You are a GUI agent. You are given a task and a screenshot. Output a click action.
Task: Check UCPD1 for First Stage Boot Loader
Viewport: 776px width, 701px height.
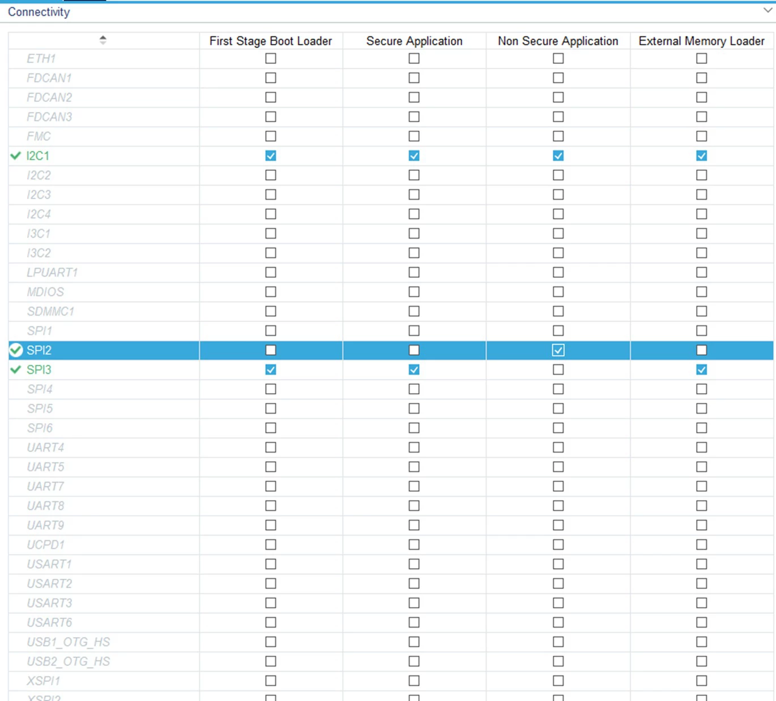[271, 544]
